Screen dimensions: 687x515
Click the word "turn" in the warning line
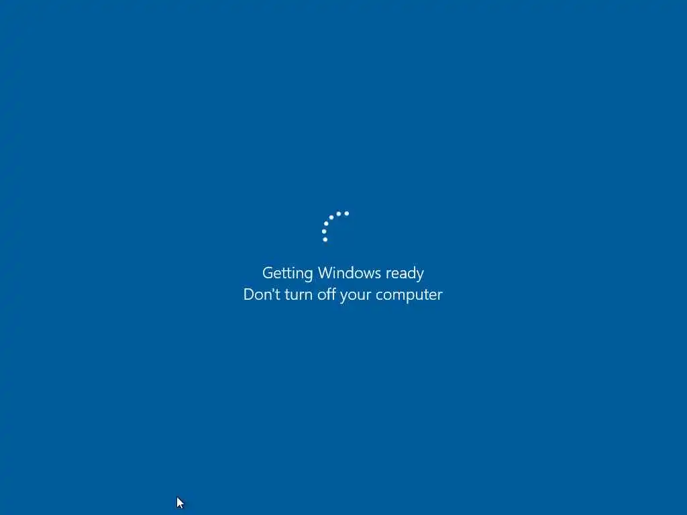point(299,295)
